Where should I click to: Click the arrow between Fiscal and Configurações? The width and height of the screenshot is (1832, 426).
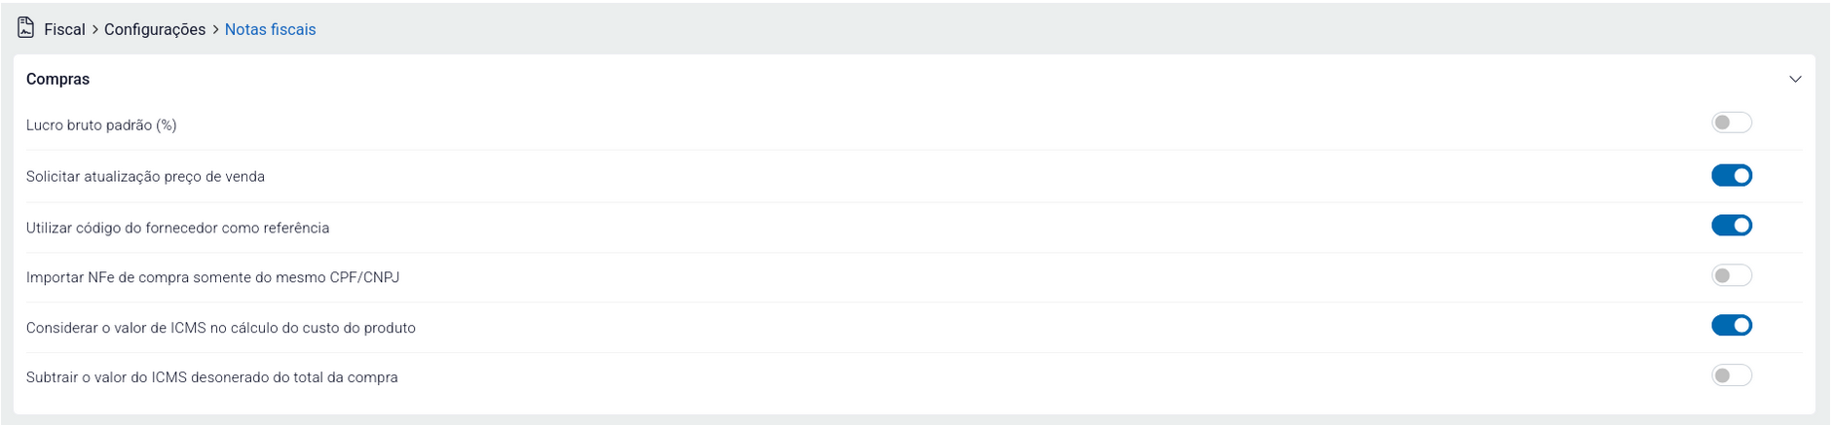tap(94, 30)
